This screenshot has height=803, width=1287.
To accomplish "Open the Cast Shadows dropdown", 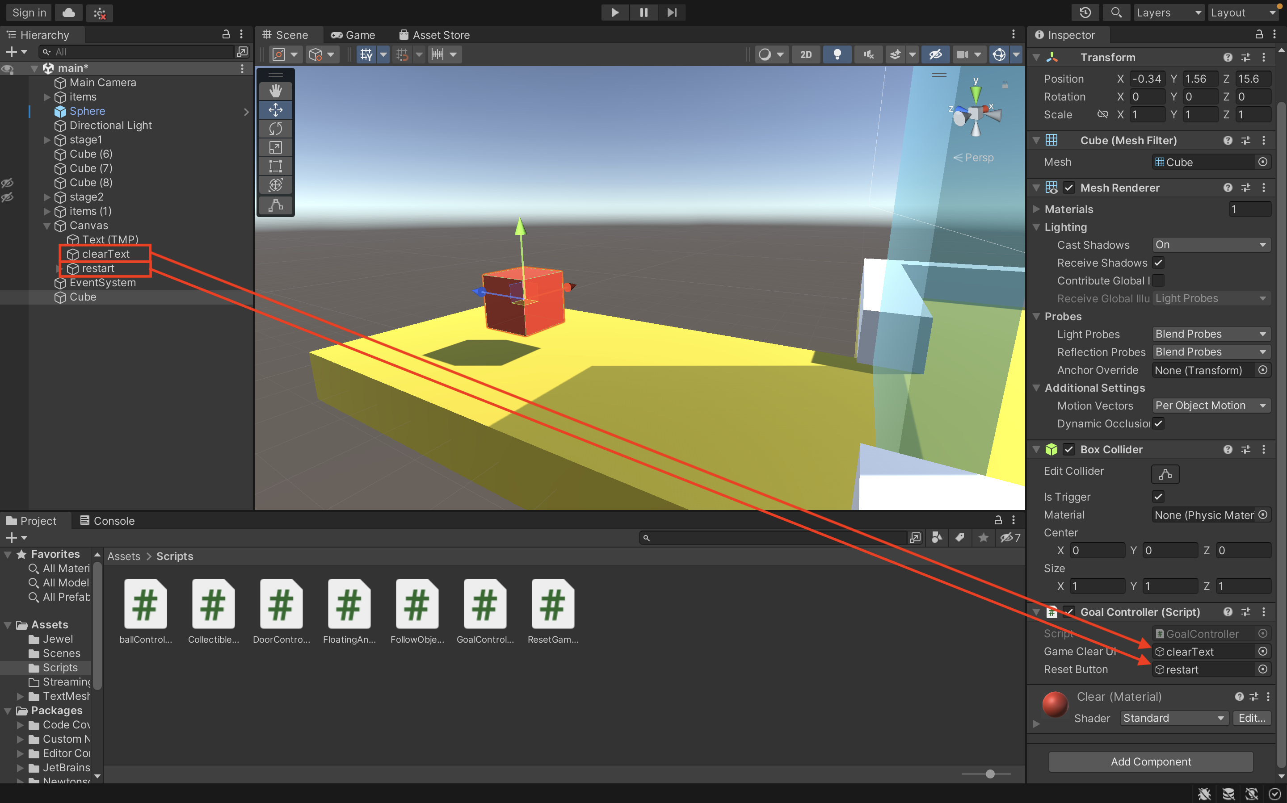I will (x=1211, y=244).
